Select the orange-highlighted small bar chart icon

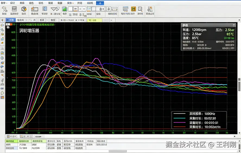coord(75,9)
